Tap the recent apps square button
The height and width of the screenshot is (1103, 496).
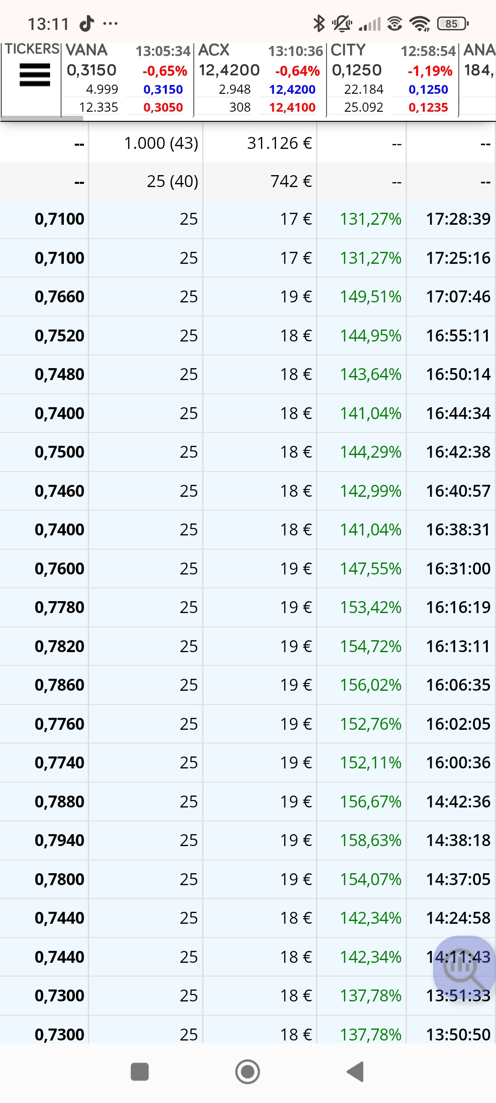pyautogui.click(x=140, y=1072)
